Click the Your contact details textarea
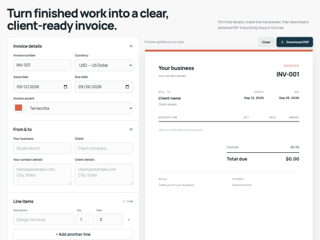Screen dimensions: 320x240 tap(42, 174)
